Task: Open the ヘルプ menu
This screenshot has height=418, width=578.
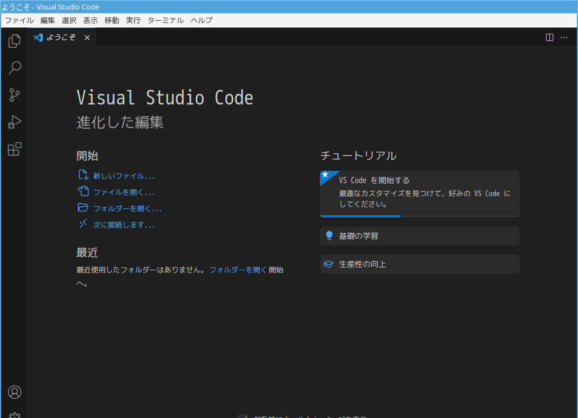Action: (201, 20)
